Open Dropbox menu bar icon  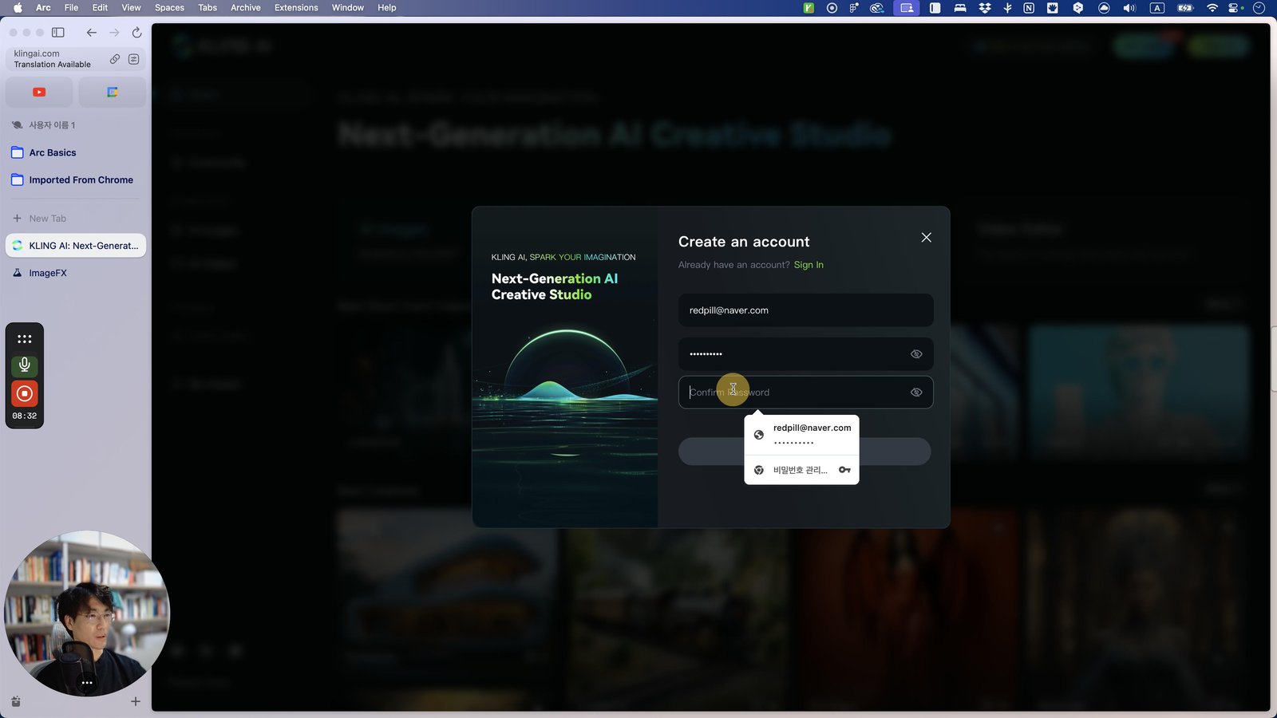(985, 8)
